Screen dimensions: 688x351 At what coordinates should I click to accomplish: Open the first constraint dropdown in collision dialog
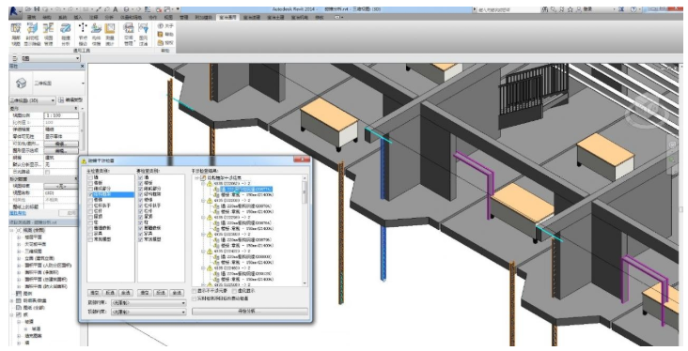pyautogui.click(x=149, y=303)
